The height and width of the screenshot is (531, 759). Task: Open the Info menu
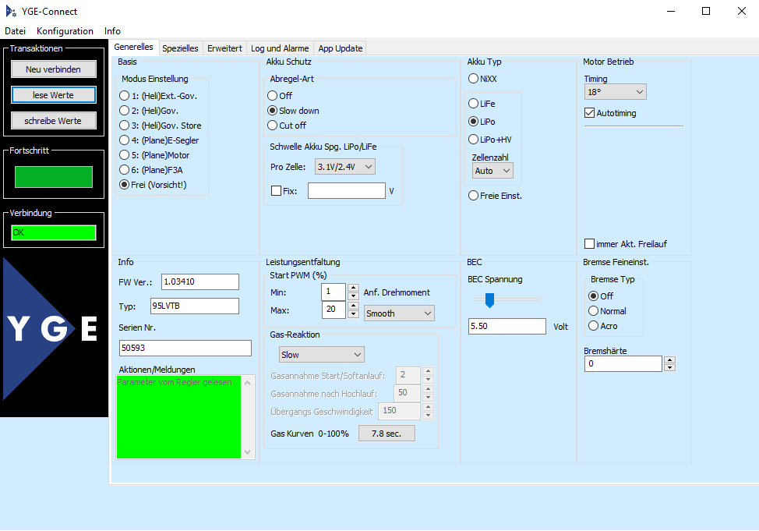112,31
